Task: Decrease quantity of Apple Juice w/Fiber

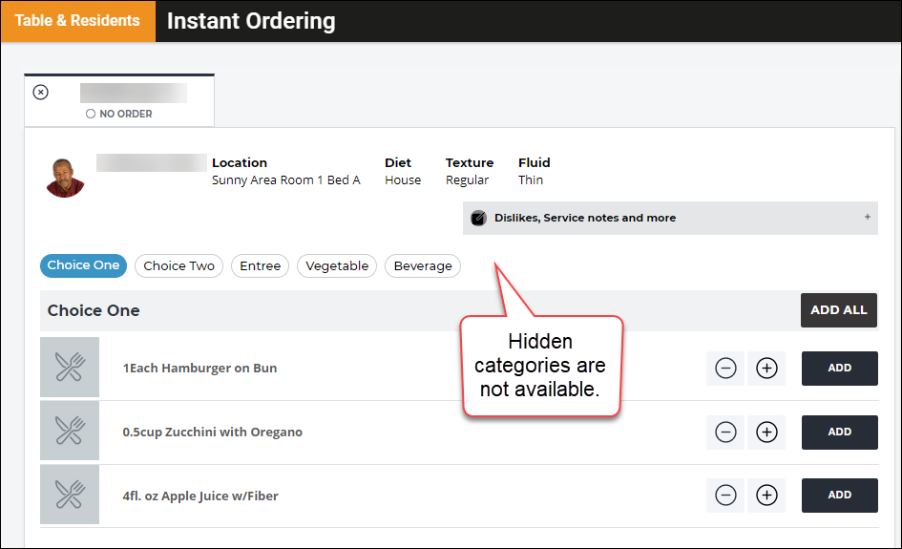Action: [725, 495]
